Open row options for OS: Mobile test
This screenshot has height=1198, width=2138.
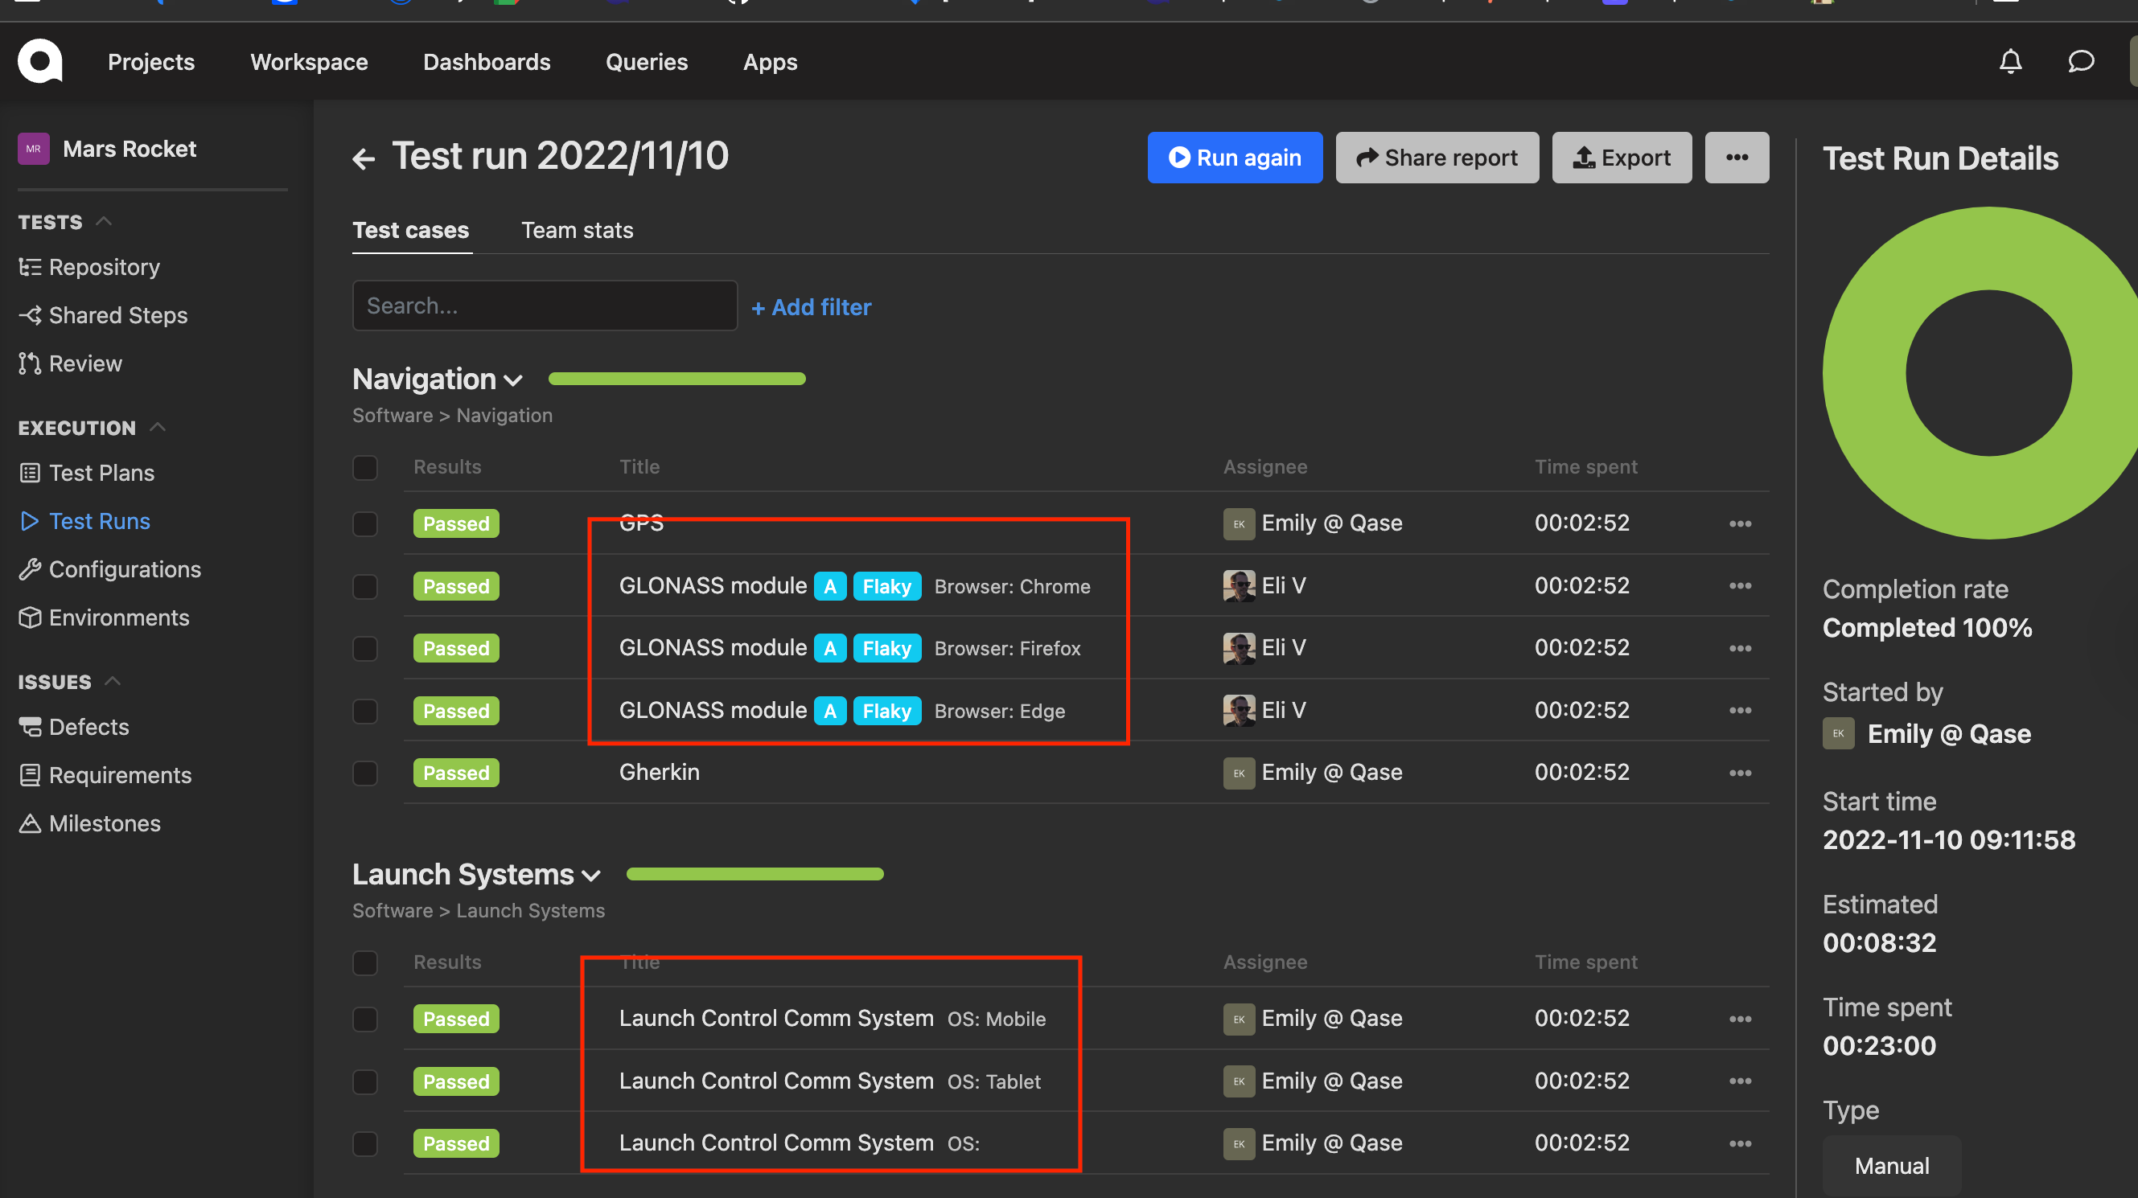pyautogui.click(x=1741, y=1019)
